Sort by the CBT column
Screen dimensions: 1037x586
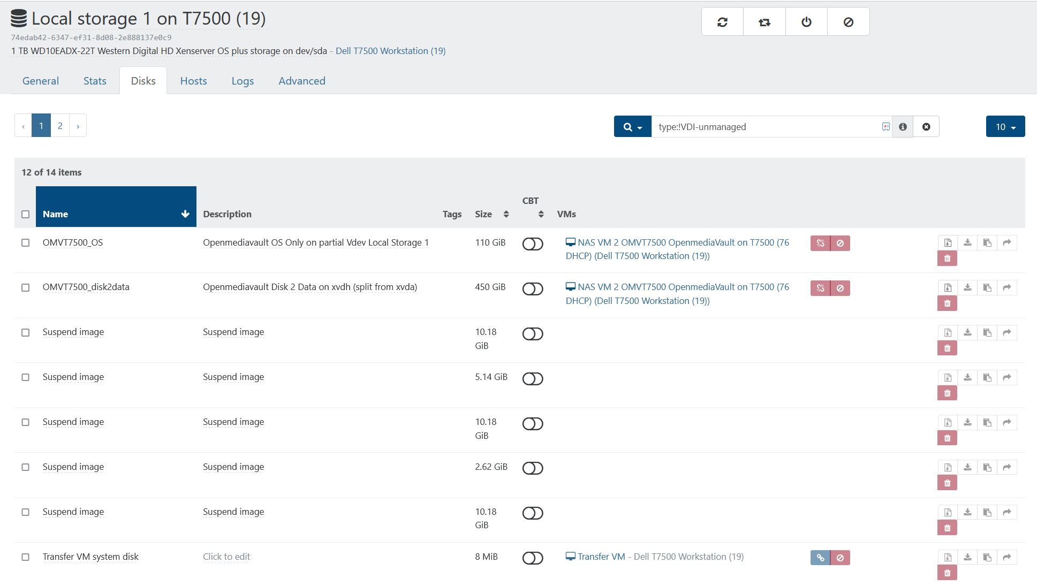pos(533,207)
